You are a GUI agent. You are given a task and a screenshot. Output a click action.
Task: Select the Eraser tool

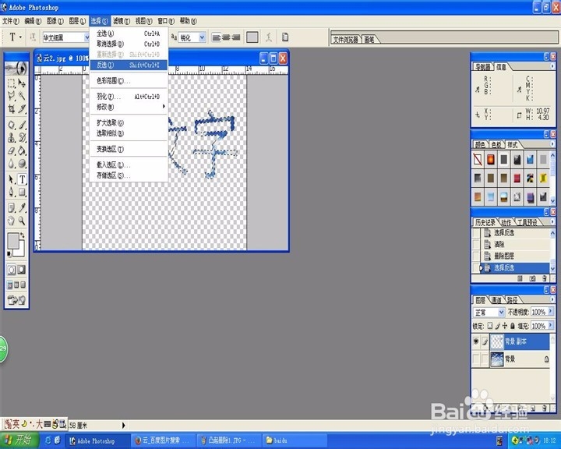12,150
